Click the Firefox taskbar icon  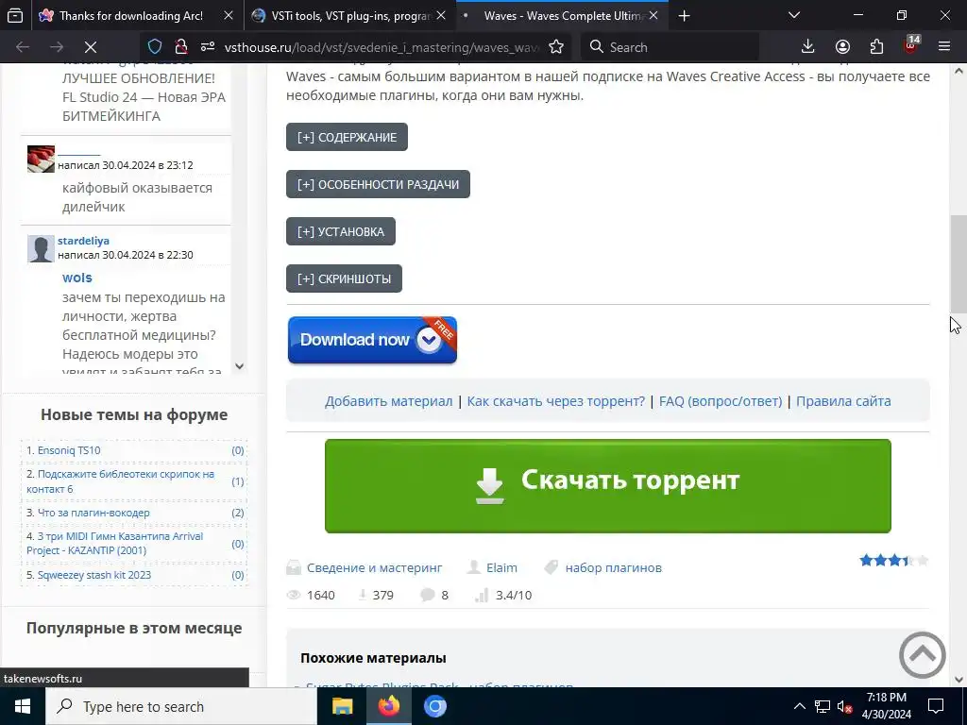(388, 706)
